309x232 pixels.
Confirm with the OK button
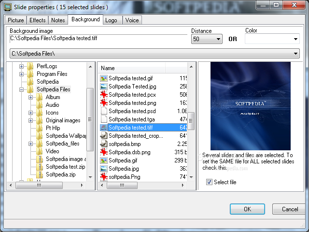coord(247,209)
